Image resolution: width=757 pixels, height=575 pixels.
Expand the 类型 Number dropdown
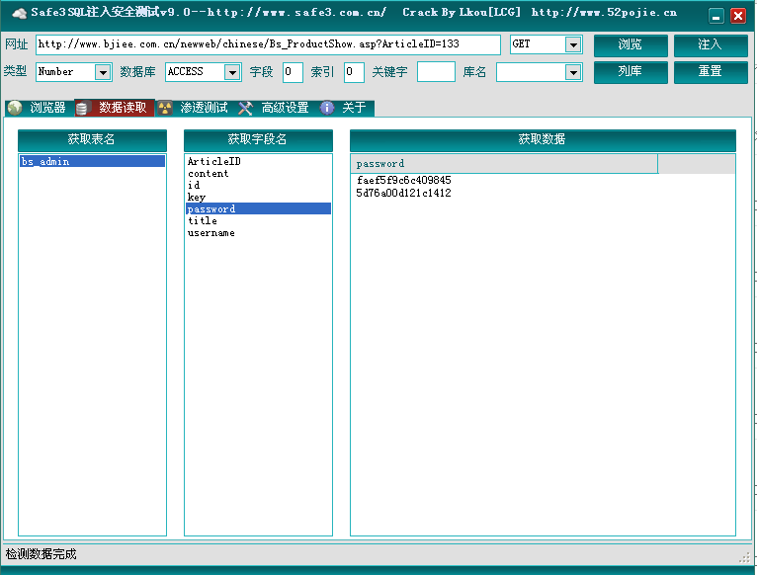(103, 72)
